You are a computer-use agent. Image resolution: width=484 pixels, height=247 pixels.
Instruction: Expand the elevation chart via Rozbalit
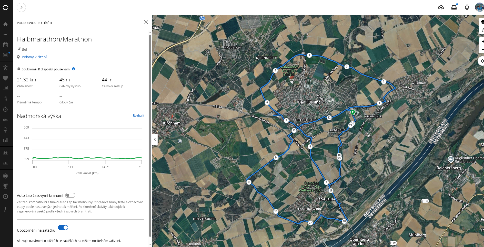(138, 116)
